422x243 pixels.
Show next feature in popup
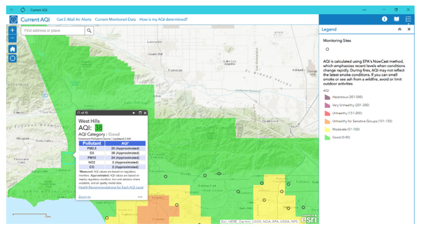pyautogui.click(x=134, y=113)
